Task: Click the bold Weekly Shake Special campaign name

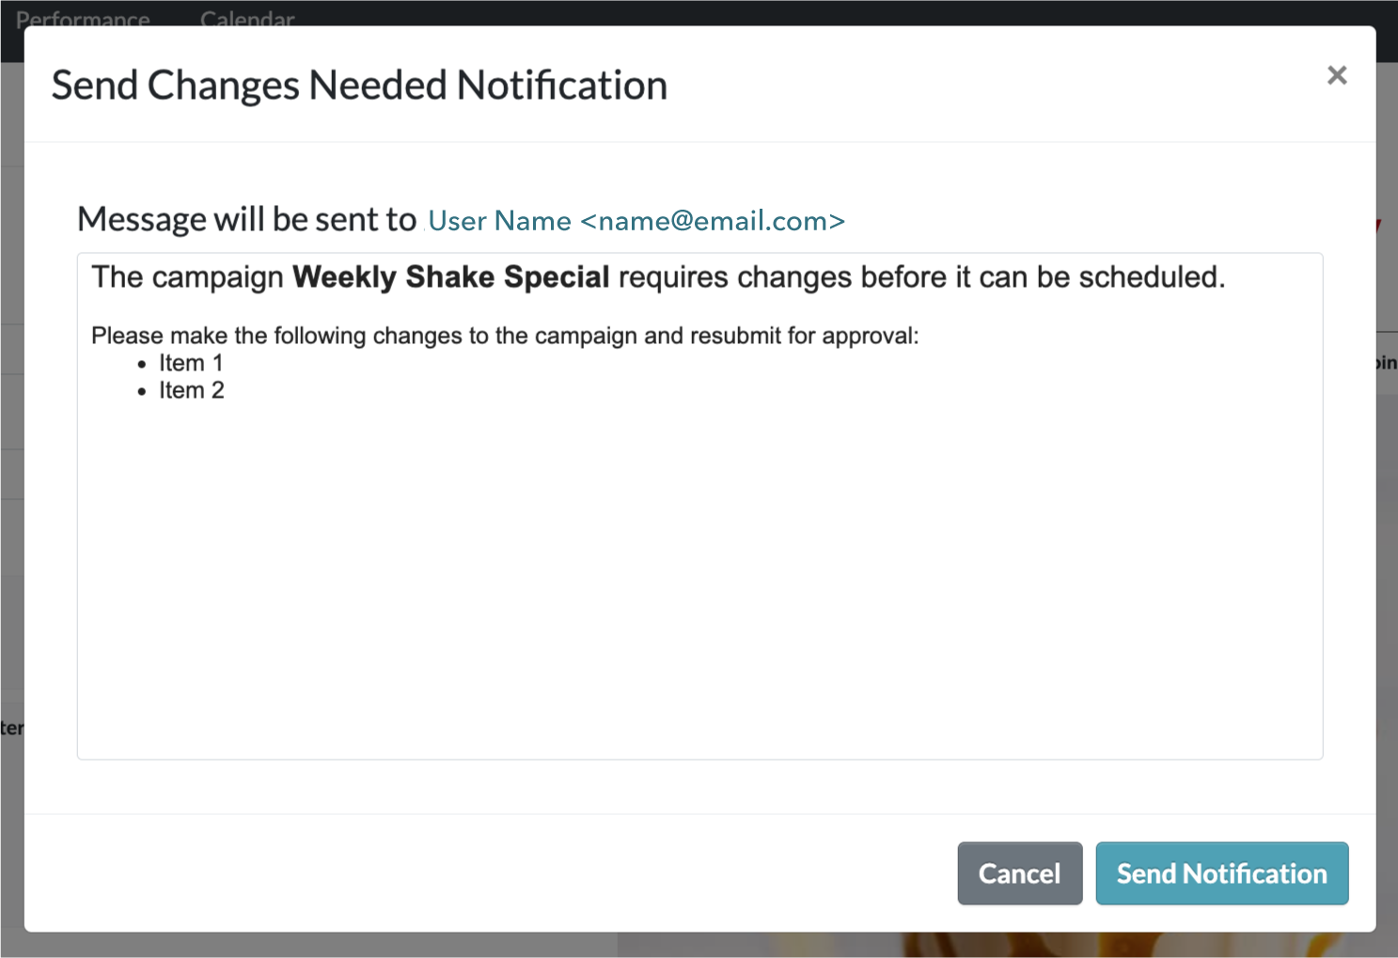Action: click(x=451, y=277)
